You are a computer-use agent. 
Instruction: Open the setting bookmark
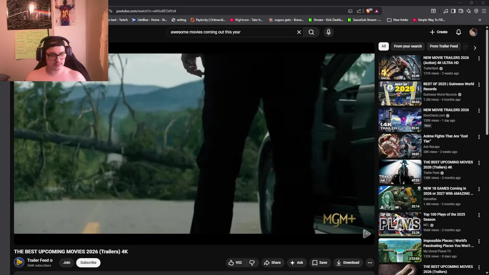[x=179, y=20]
